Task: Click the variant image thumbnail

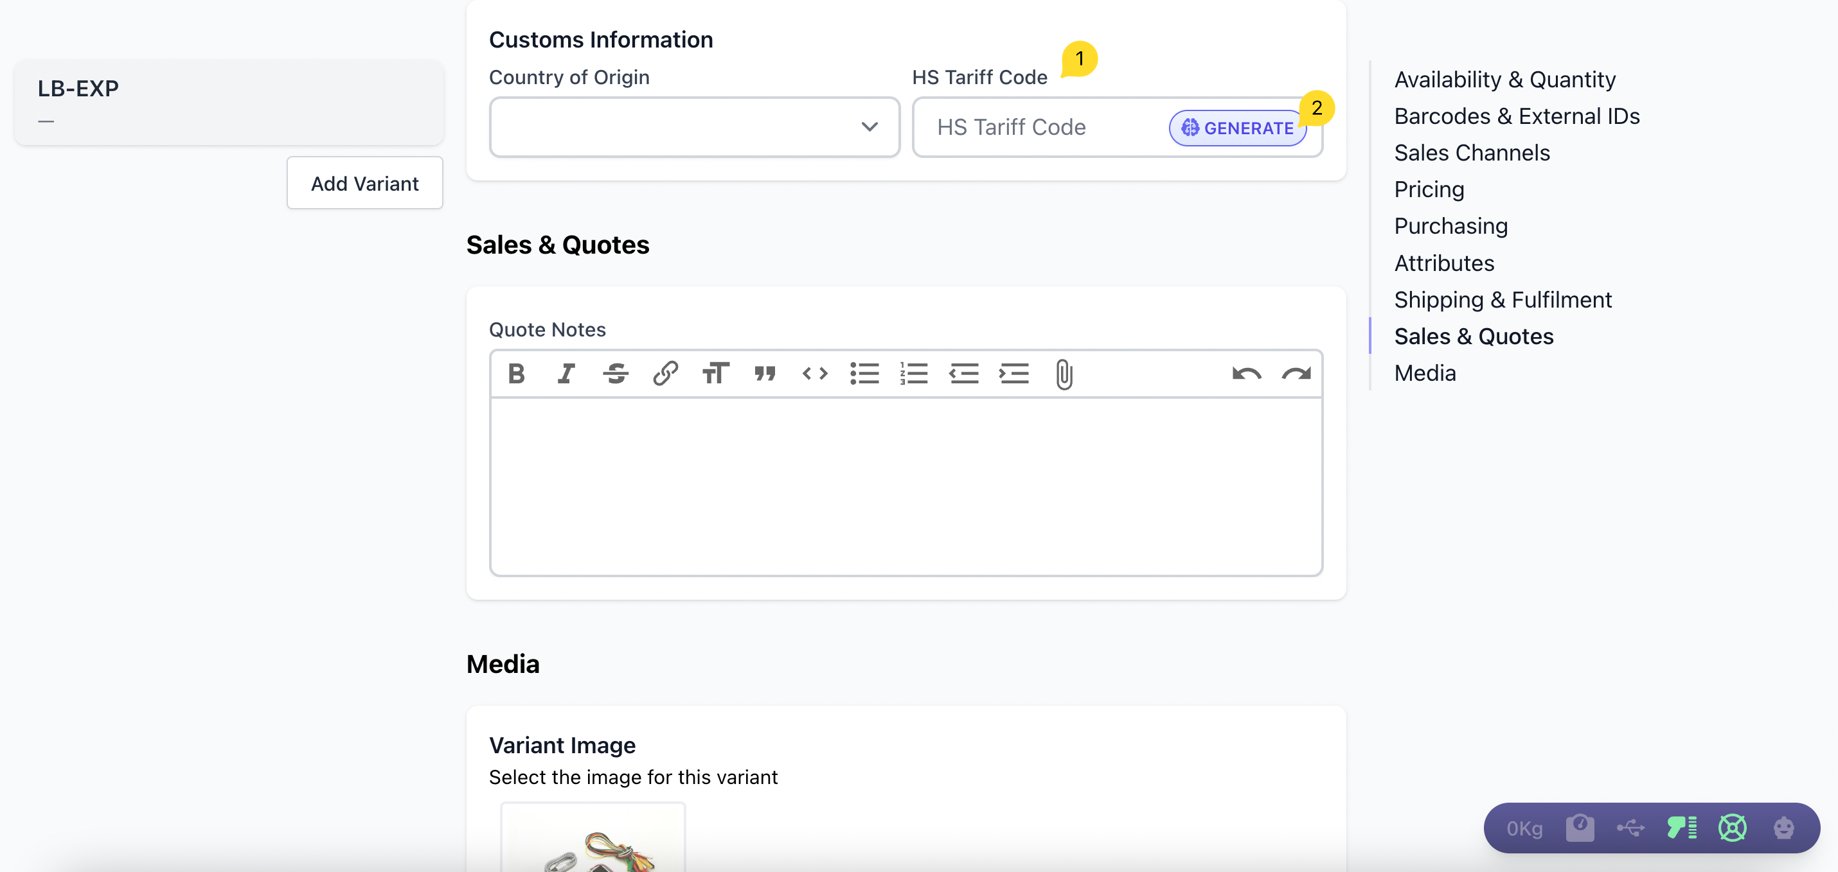Action: coord(593,841)
